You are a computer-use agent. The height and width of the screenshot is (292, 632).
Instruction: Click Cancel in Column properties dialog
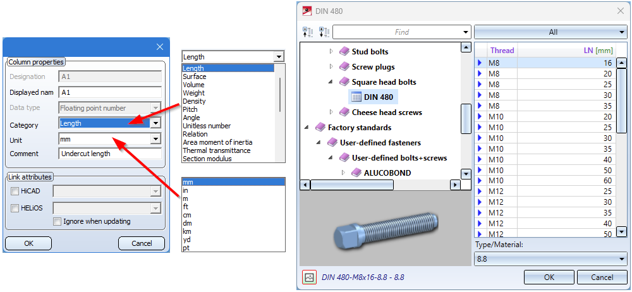[x=142, y=243]
